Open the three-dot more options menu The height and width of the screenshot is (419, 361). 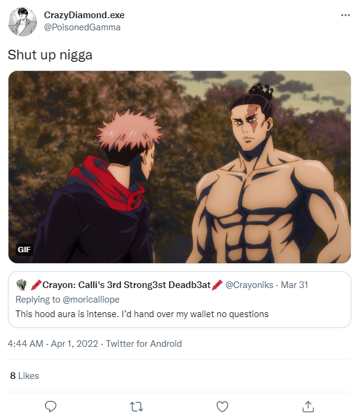pyautogui.click(x=345, y=15)
